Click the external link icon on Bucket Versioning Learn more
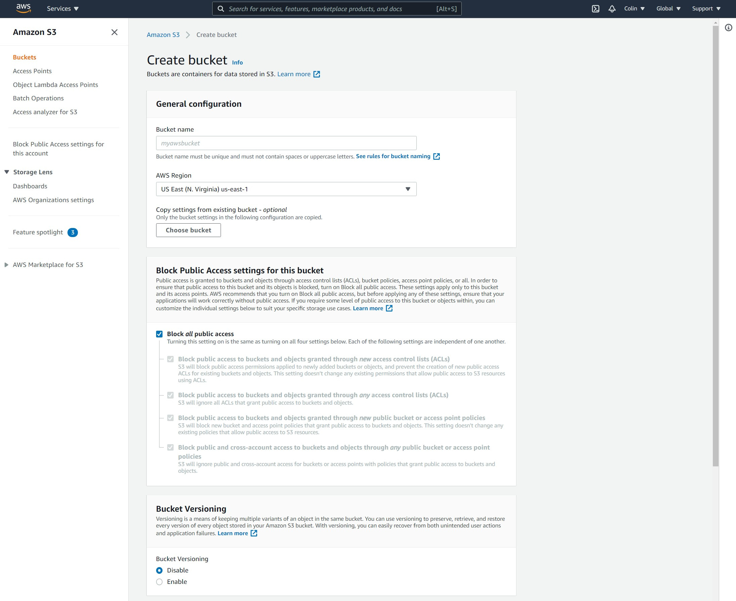Screen dimensions: 736x601 (254, 534)
